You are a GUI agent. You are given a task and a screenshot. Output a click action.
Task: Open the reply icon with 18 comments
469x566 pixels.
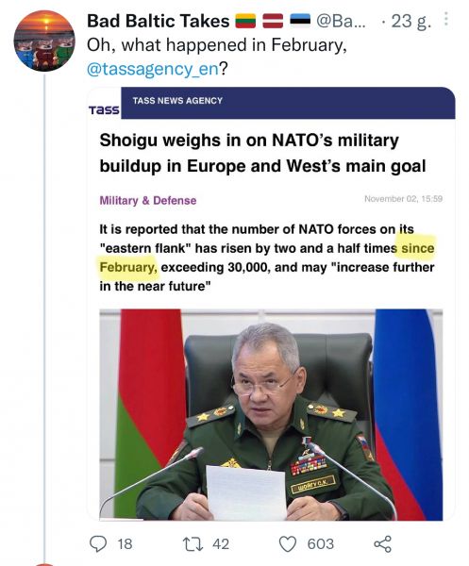pyautogui.click(x=98, y=544)
